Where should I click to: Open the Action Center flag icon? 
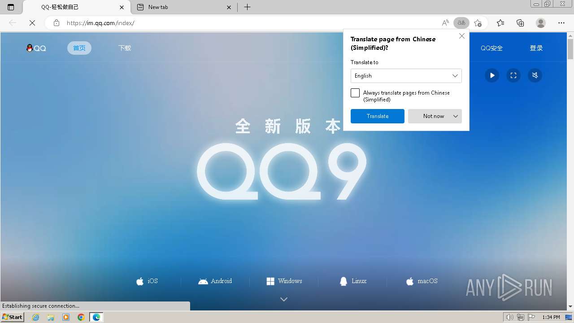tap(531, 317)
